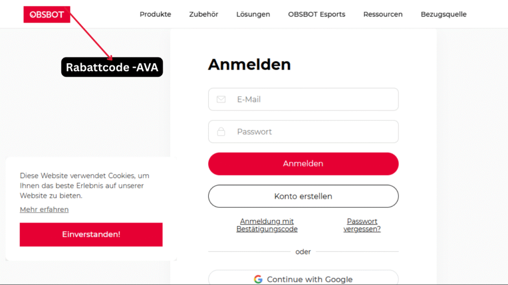Open the Bezugsquelle menu
The height and width of the screenshot is (285, 508).
pyautogui.click(x=444, y=14)
